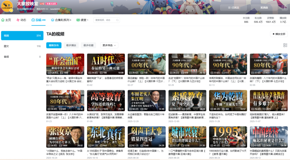Click in the 搜索视频、动态 search field

(104, 20)
